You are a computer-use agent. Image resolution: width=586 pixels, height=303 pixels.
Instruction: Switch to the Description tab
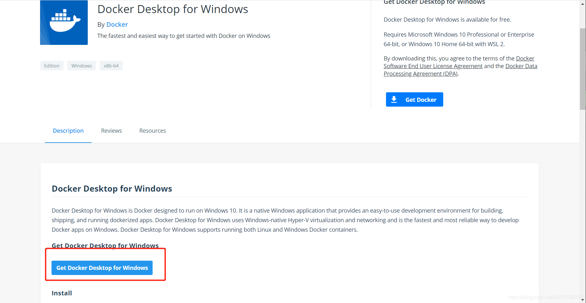68,131
